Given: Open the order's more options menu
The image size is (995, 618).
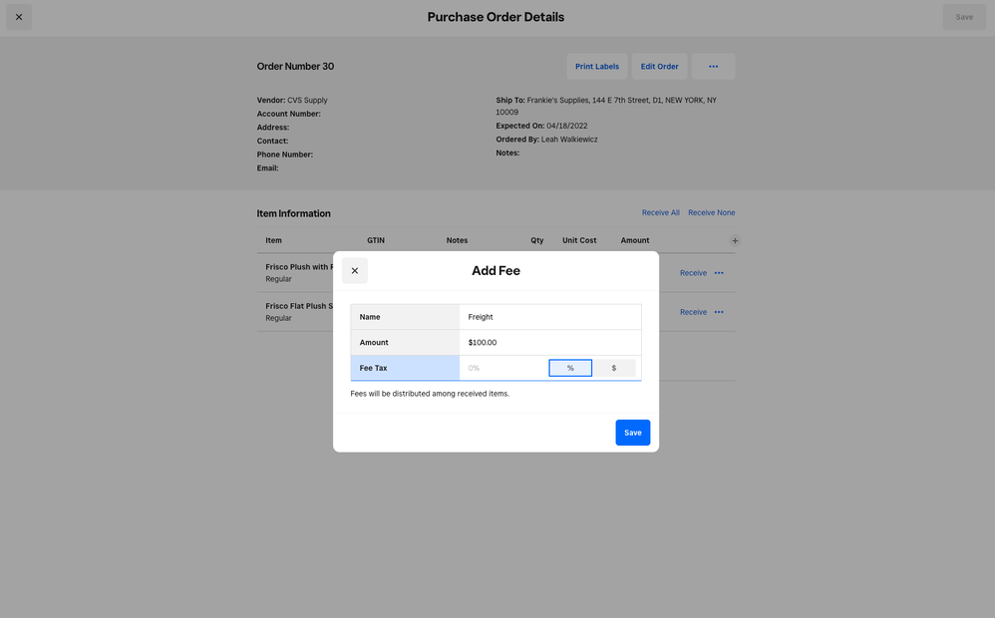Looking at the screenshot, I should (713, 67).
